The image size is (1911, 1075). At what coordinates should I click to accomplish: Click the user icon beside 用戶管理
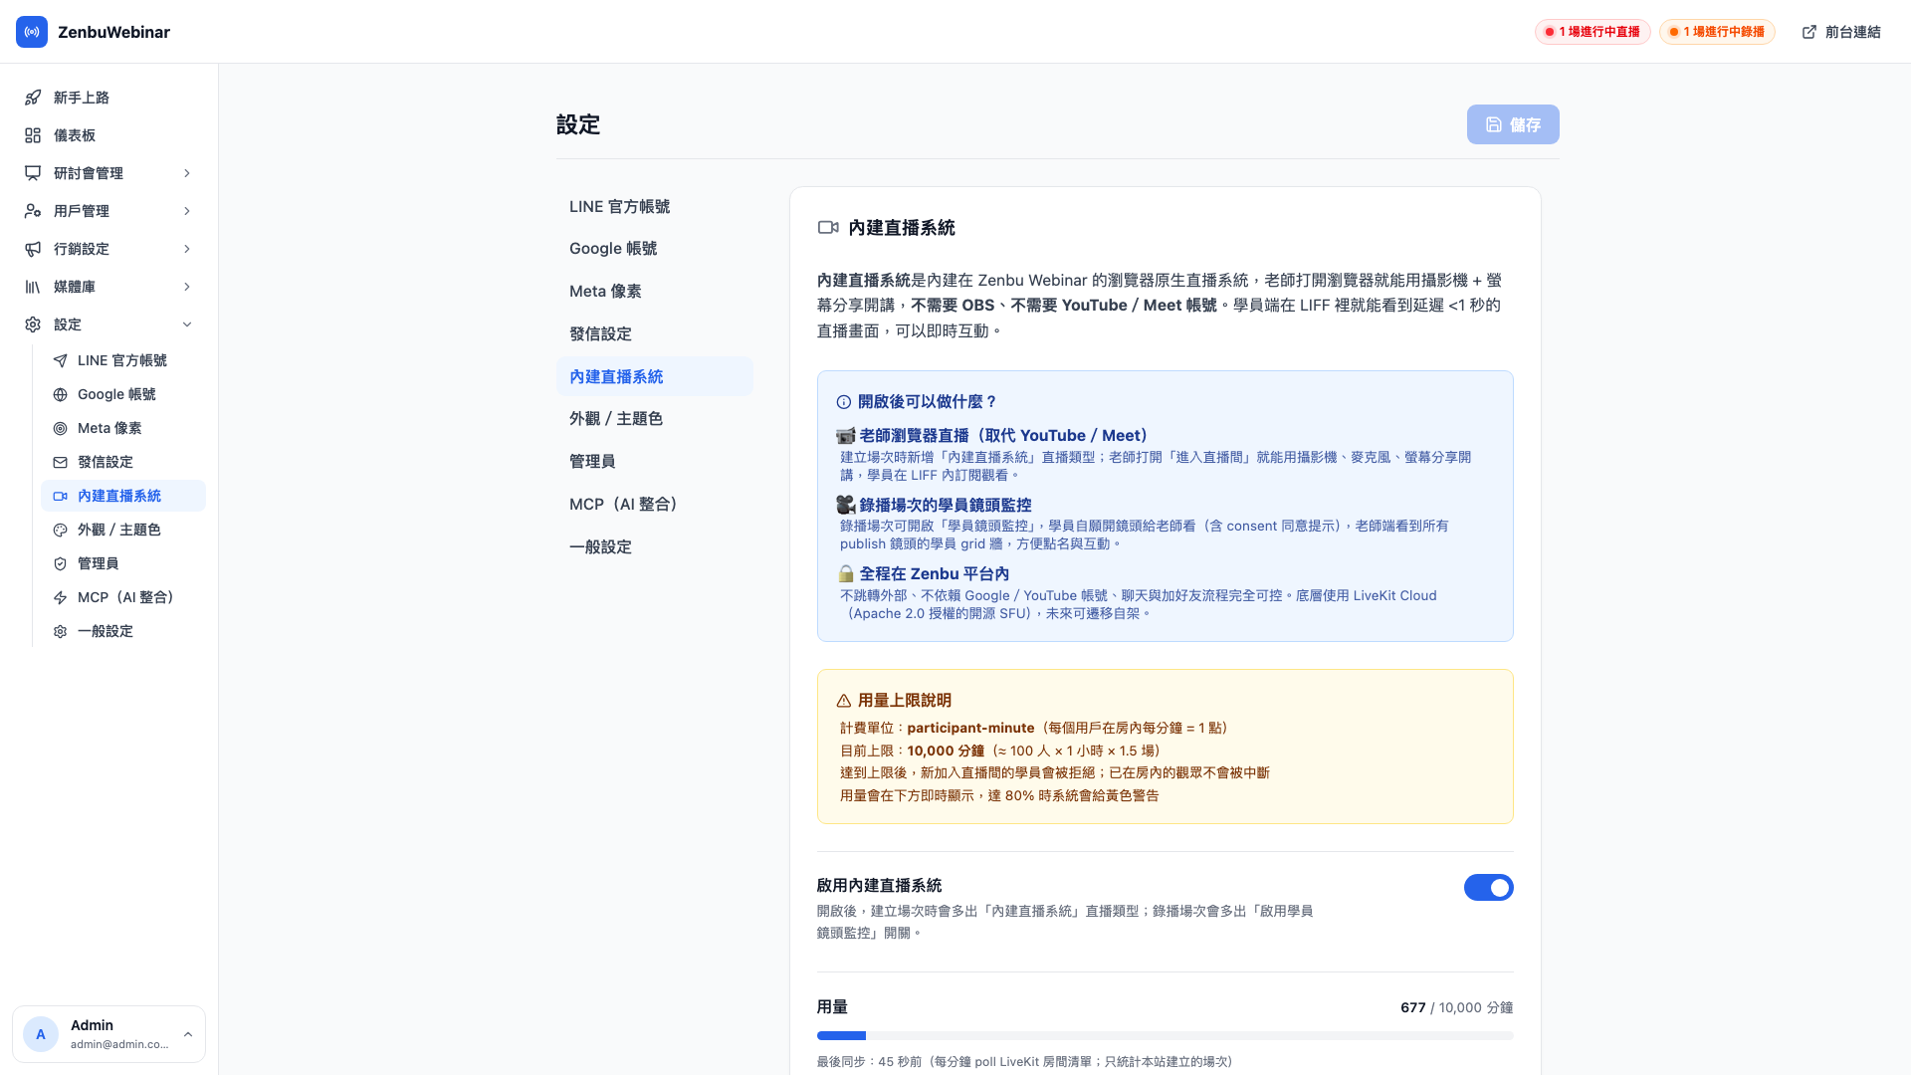coord(33,211)
